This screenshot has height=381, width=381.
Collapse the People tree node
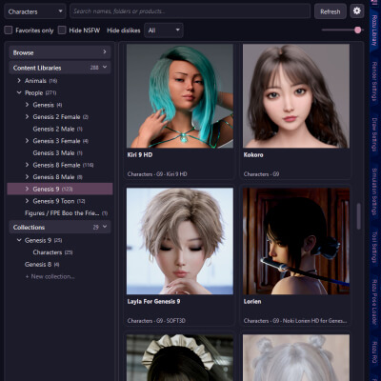tap(19, 92)
